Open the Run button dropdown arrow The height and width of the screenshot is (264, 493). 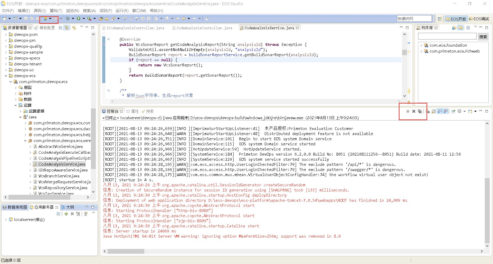[x=84, y=18]
